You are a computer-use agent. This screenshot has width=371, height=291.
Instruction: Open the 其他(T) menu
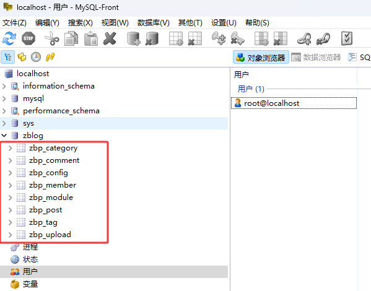[x=190, y=23]
